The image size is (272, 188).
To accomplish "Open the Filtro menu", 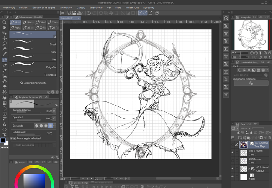I will click(118, 7).
